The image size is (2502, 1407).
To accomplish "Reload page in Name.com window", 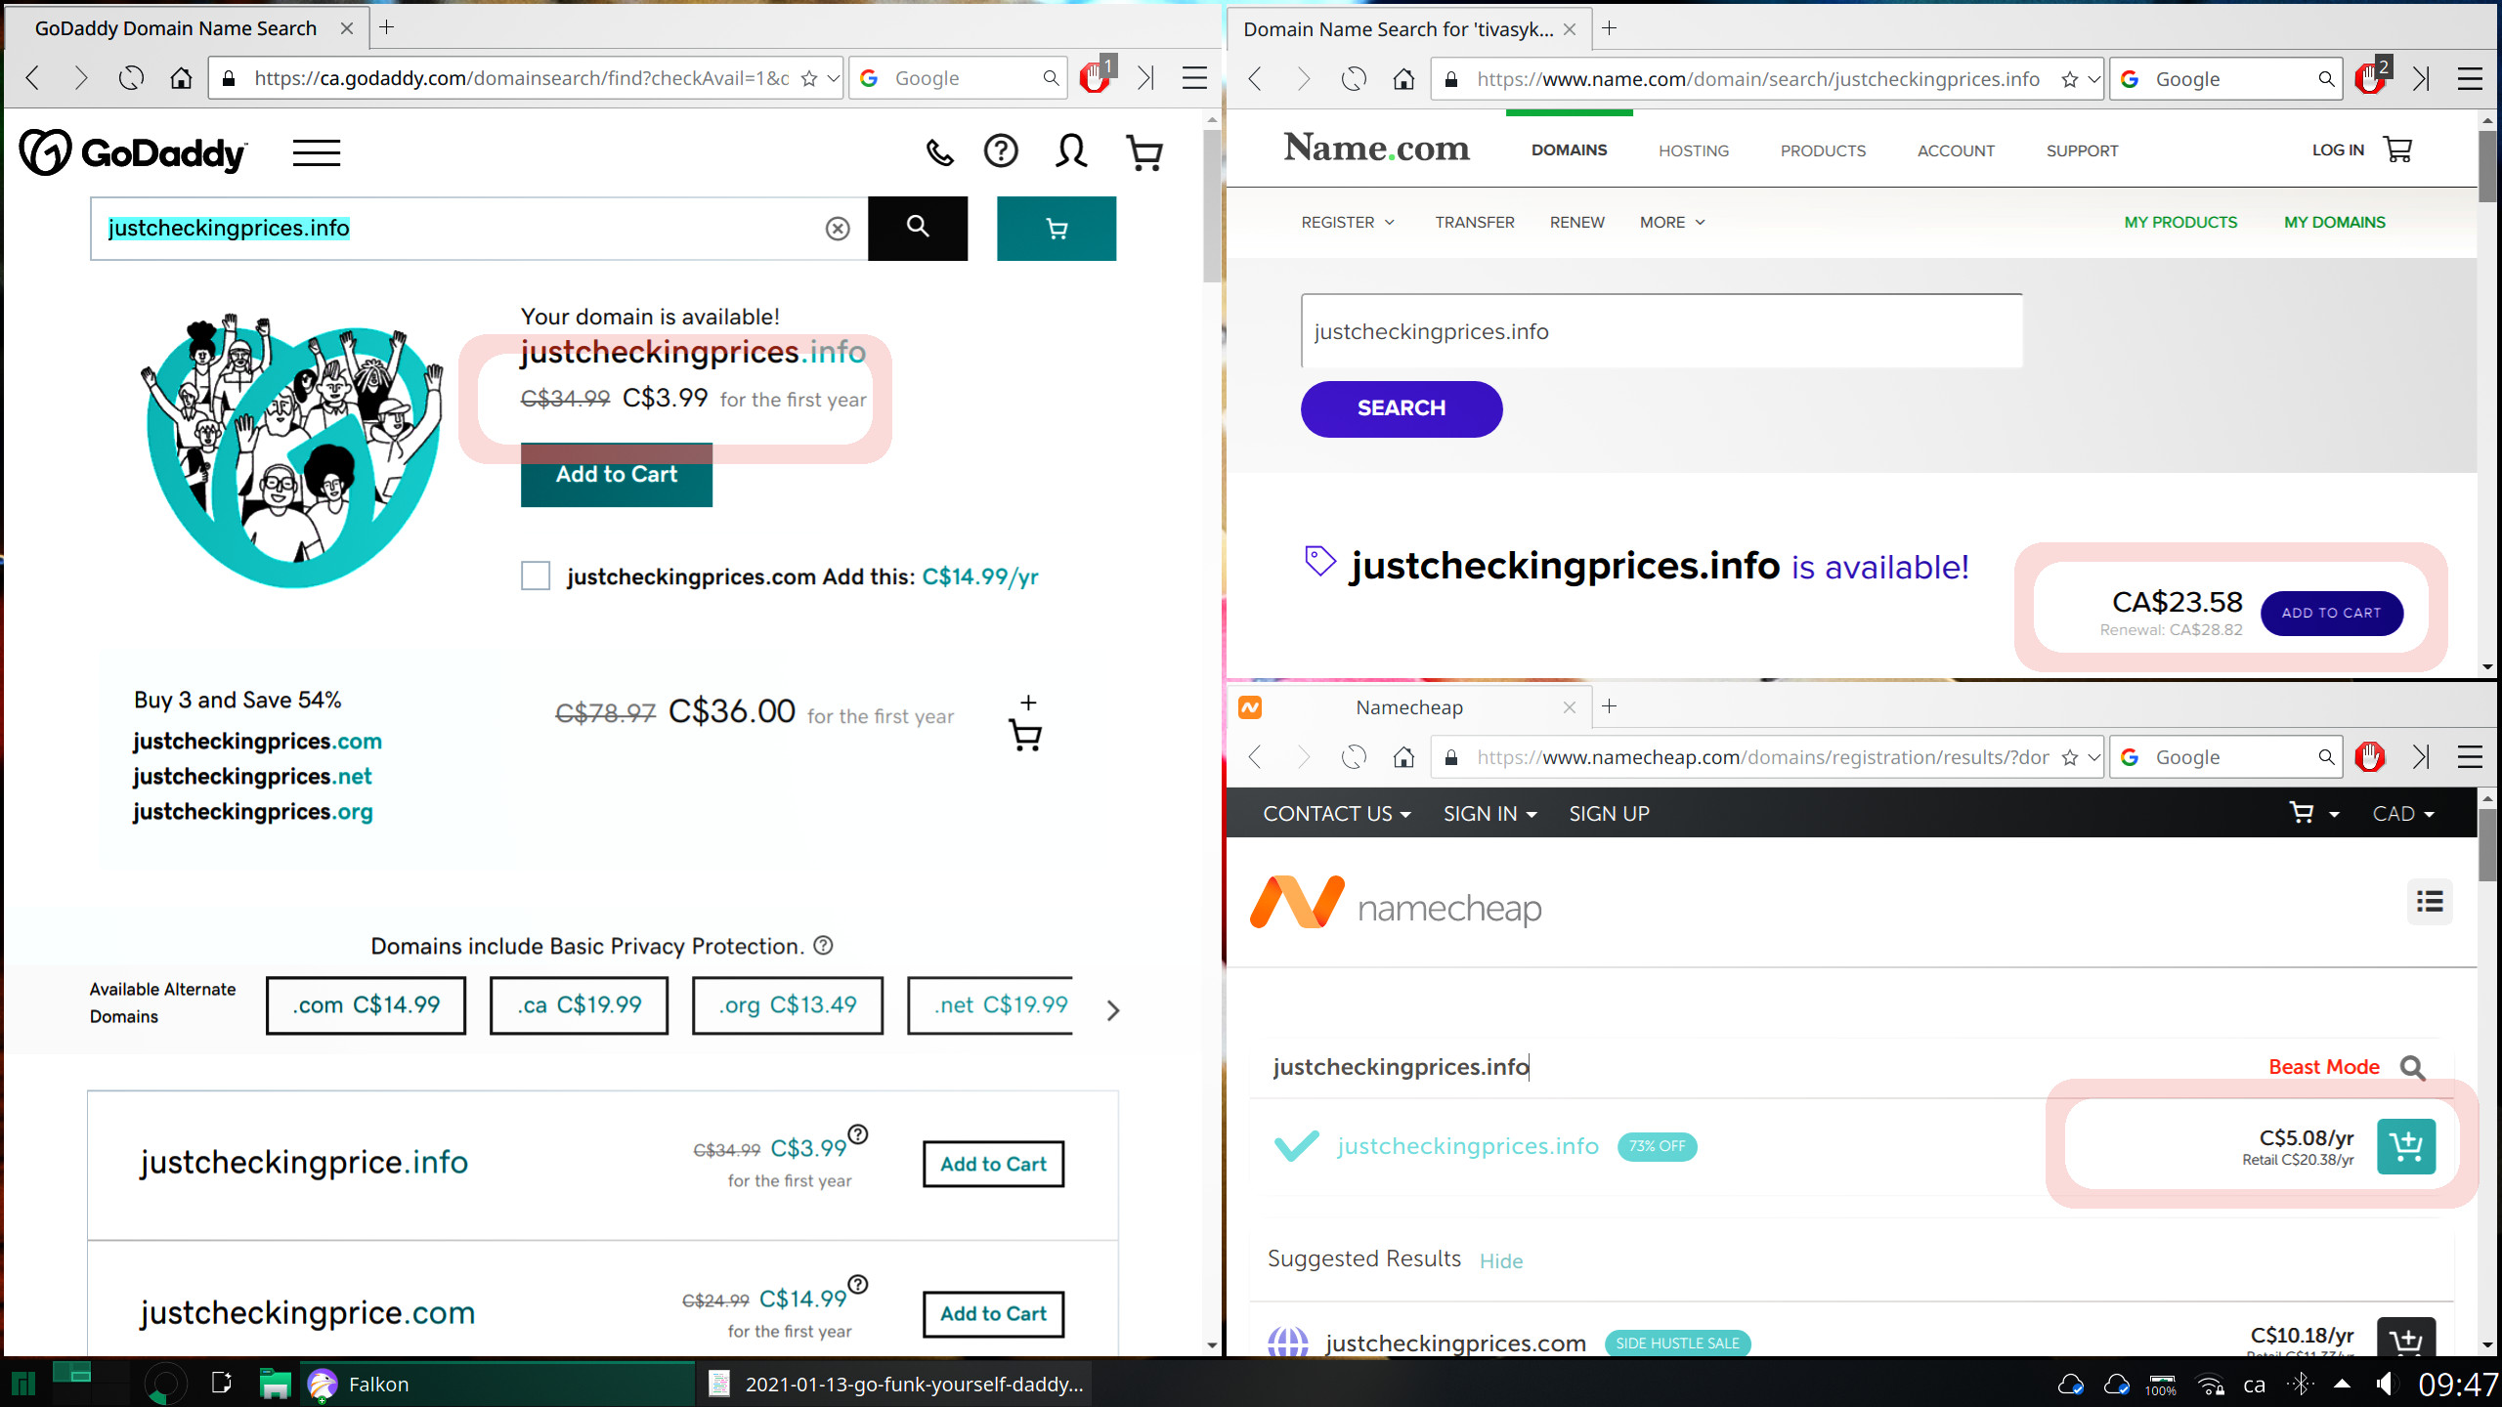I will pos(1354,79).
